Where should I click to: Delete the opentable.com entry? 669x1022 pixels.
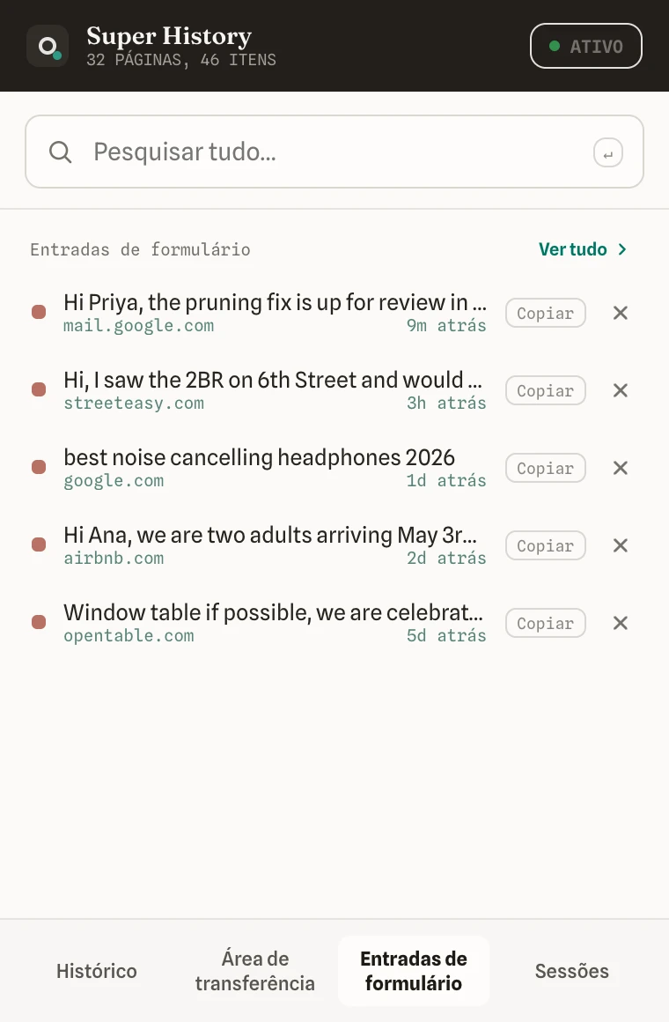[x=620, y=623]
